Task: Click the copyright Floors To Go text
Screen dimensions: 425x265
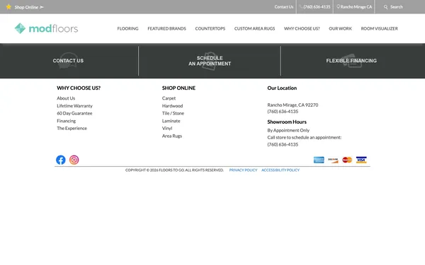Action: pyautogui.click(x=174, y=170)
